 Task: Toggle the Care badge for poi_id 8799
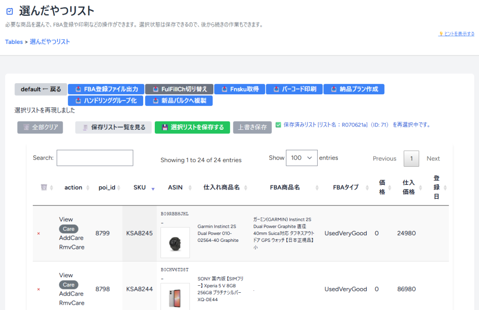click(69, 229)
